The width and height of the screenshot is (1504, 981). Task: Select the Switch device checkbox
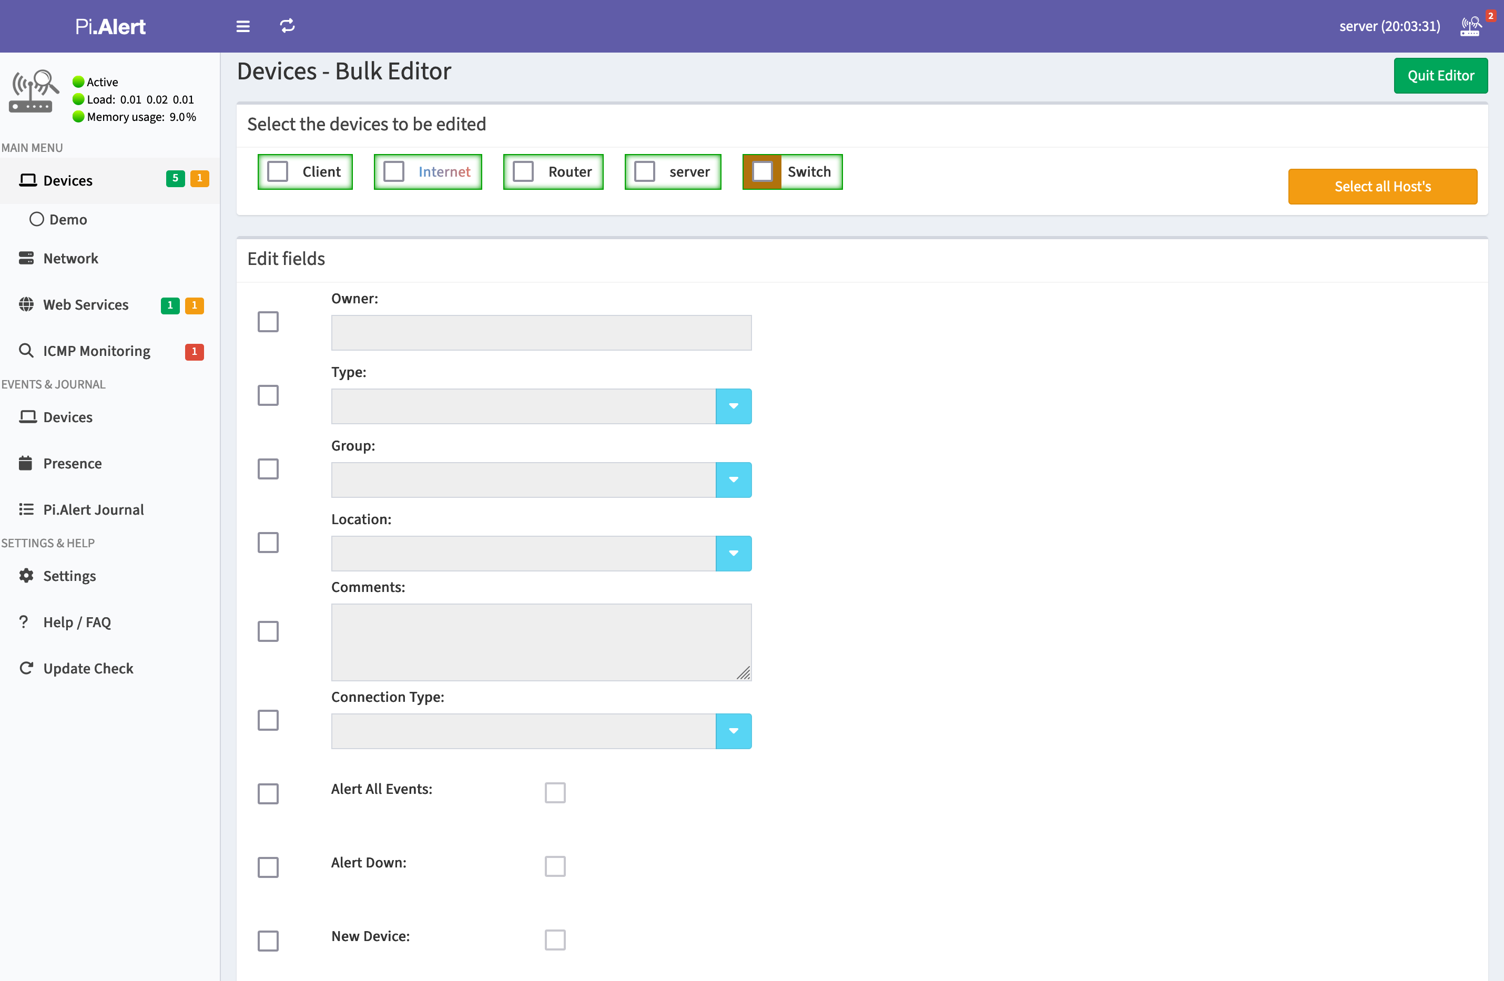pos(762,172)
